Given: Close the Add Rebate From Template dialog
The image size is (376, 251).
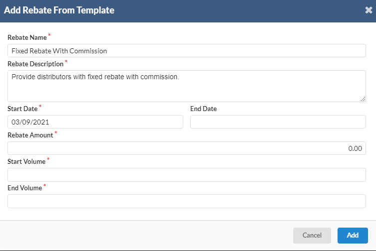Looking at the screenshot, I should click(369, 10).
